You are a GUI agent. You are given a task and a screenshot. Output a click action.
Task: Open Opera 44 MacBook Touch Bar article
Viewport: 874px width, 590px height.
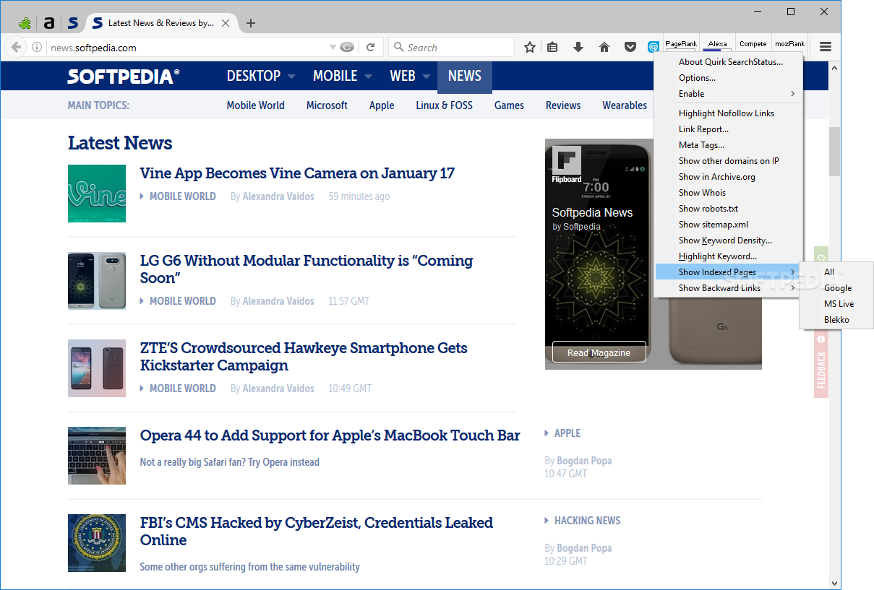coord(330,435)
